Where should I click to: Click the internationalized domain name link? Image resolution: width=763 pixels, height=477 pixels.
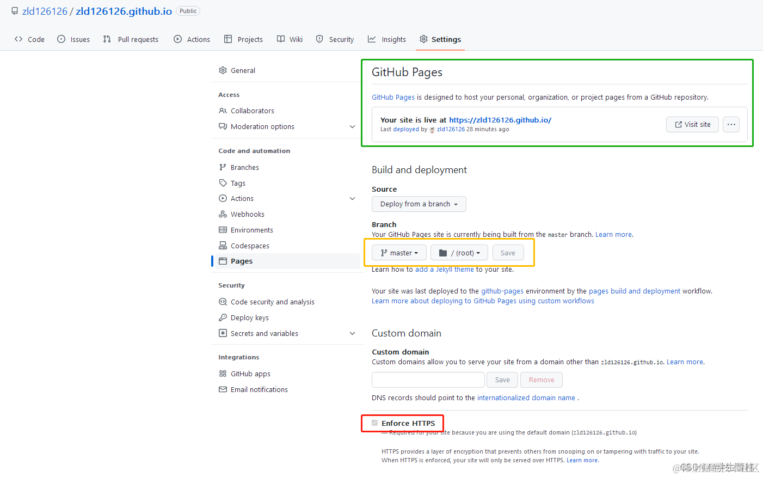pos(526,397)
